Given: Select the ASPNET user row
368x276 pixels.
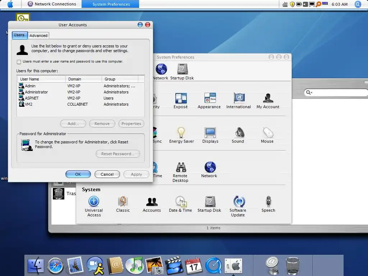Looking at the screenshot, I should (81, 98).
